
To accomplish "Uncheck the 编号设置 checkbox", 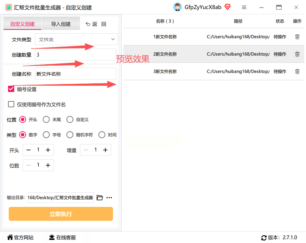I will tap(11, 89).
